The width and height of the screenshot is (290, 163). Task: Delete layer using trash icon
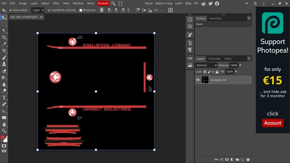point(248,159)
